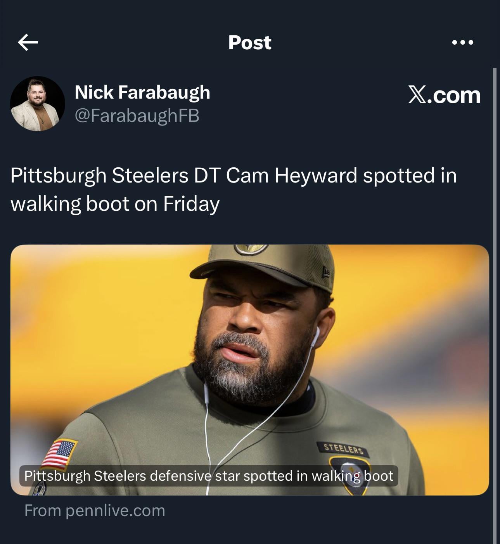Image resolution: width=500 pixels, height=544 pixels.
Task: Tap the white earbud in the photo
Action: point(315,337)
